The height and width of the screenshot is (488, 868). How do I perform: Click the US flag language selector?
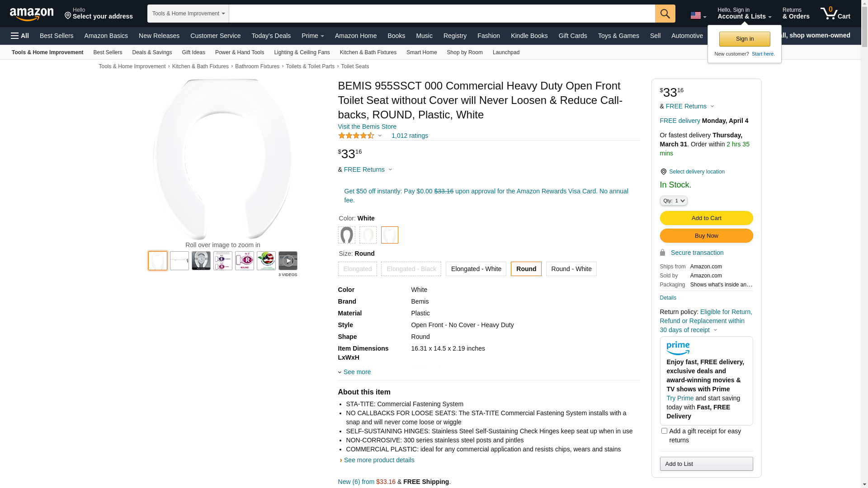pyautogui.click(x=698, y=16)
